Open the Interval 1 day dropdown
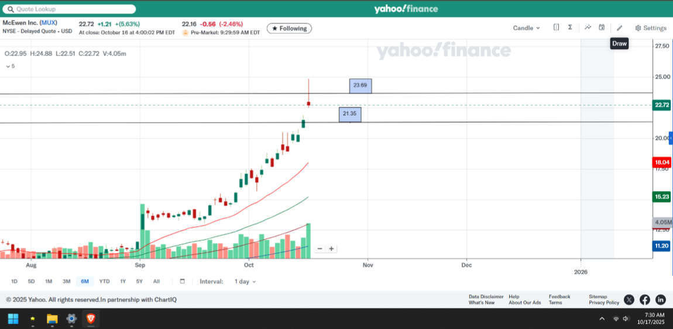The height and width of the screenshot is (329, 673). click(245, 281)
